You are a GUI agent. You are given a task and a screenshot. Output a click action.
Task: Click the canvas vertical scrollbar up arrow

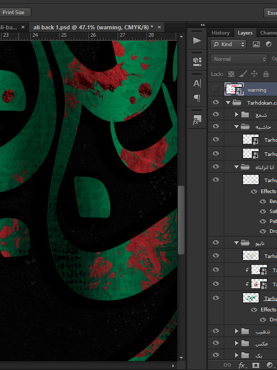pos(181,37)
